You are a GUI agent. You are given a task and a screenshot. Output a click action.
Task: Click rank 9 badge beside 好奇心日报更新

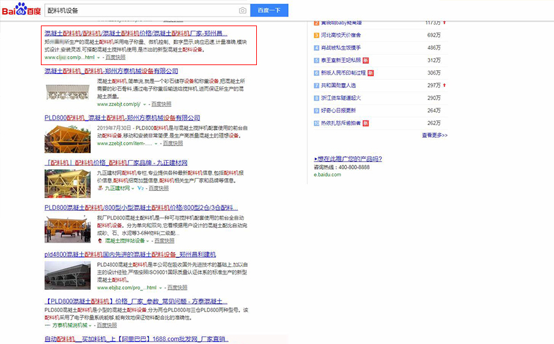pyautogui.click(x=316, y=111)
